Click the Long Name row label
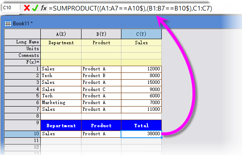Image resolution: width=242 pixels, height=155 pixels. click(23, 42)
